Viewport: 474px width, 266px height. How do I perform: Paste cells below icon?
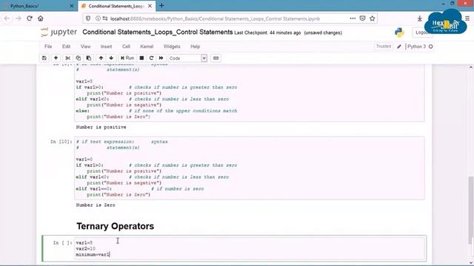point(89,58)
